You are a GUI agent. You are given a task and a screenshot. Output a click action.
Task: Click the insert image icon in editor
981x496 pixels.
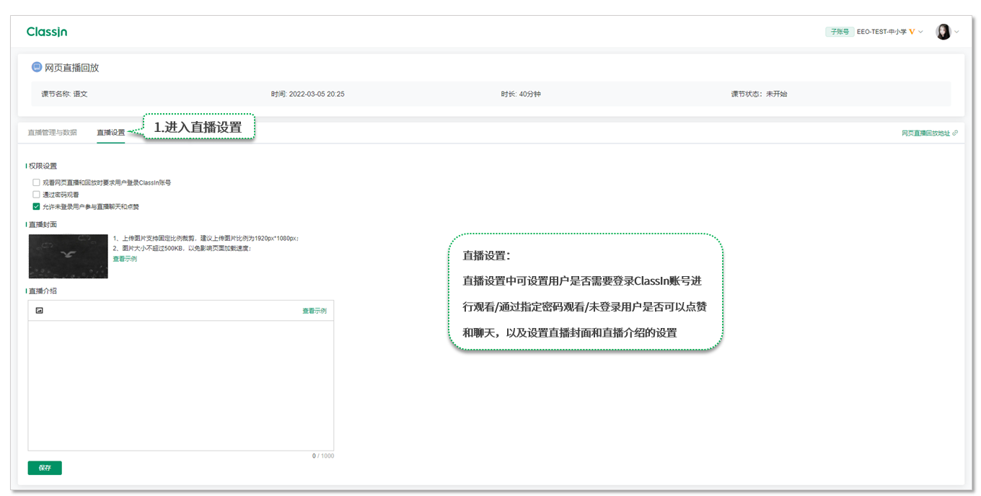click(40, 311)
